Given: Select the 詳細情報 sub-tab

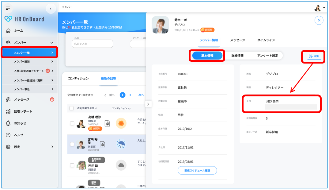Looking at the screenshot, I should point(237,56).
